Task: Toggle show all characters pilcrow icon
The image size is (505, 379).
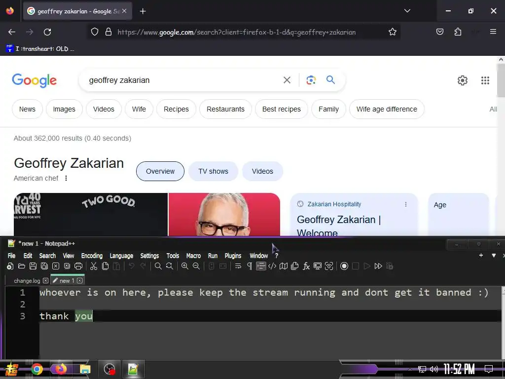Action: [x=249, y=266]
